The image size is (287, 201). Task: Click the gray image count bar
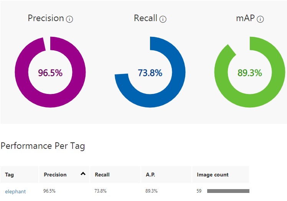[228, 191]
